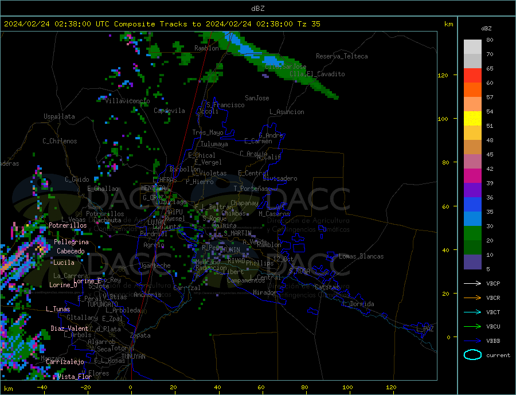Image resolution: width=516 pixels, height=395 pixels.
Task: Click the light blue 30-35 dBZ swatch
Action: (x=472, y=219)
